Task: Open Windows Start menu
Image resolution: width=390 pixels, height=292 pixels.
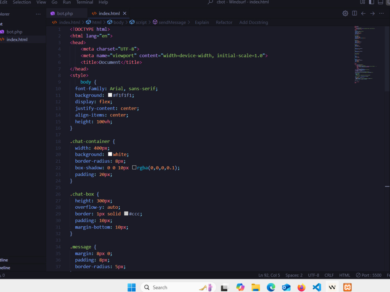Action: tap(131, 287)
